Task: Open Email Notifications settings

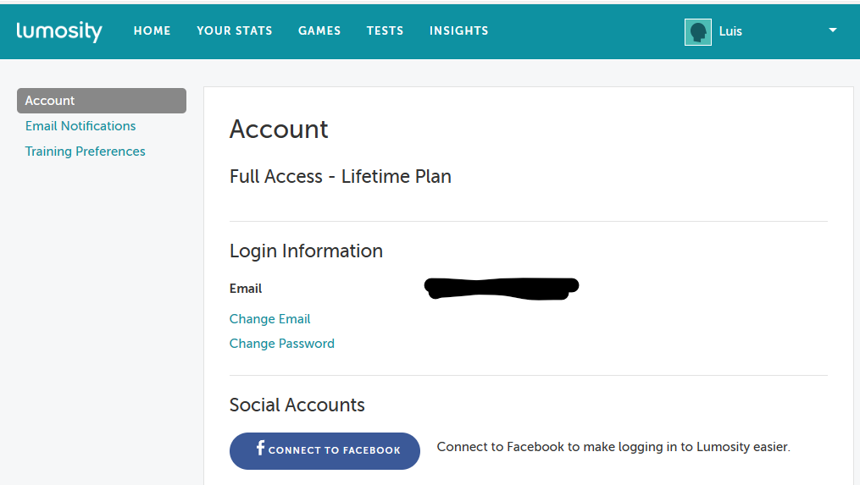Action: coord(80,126)
